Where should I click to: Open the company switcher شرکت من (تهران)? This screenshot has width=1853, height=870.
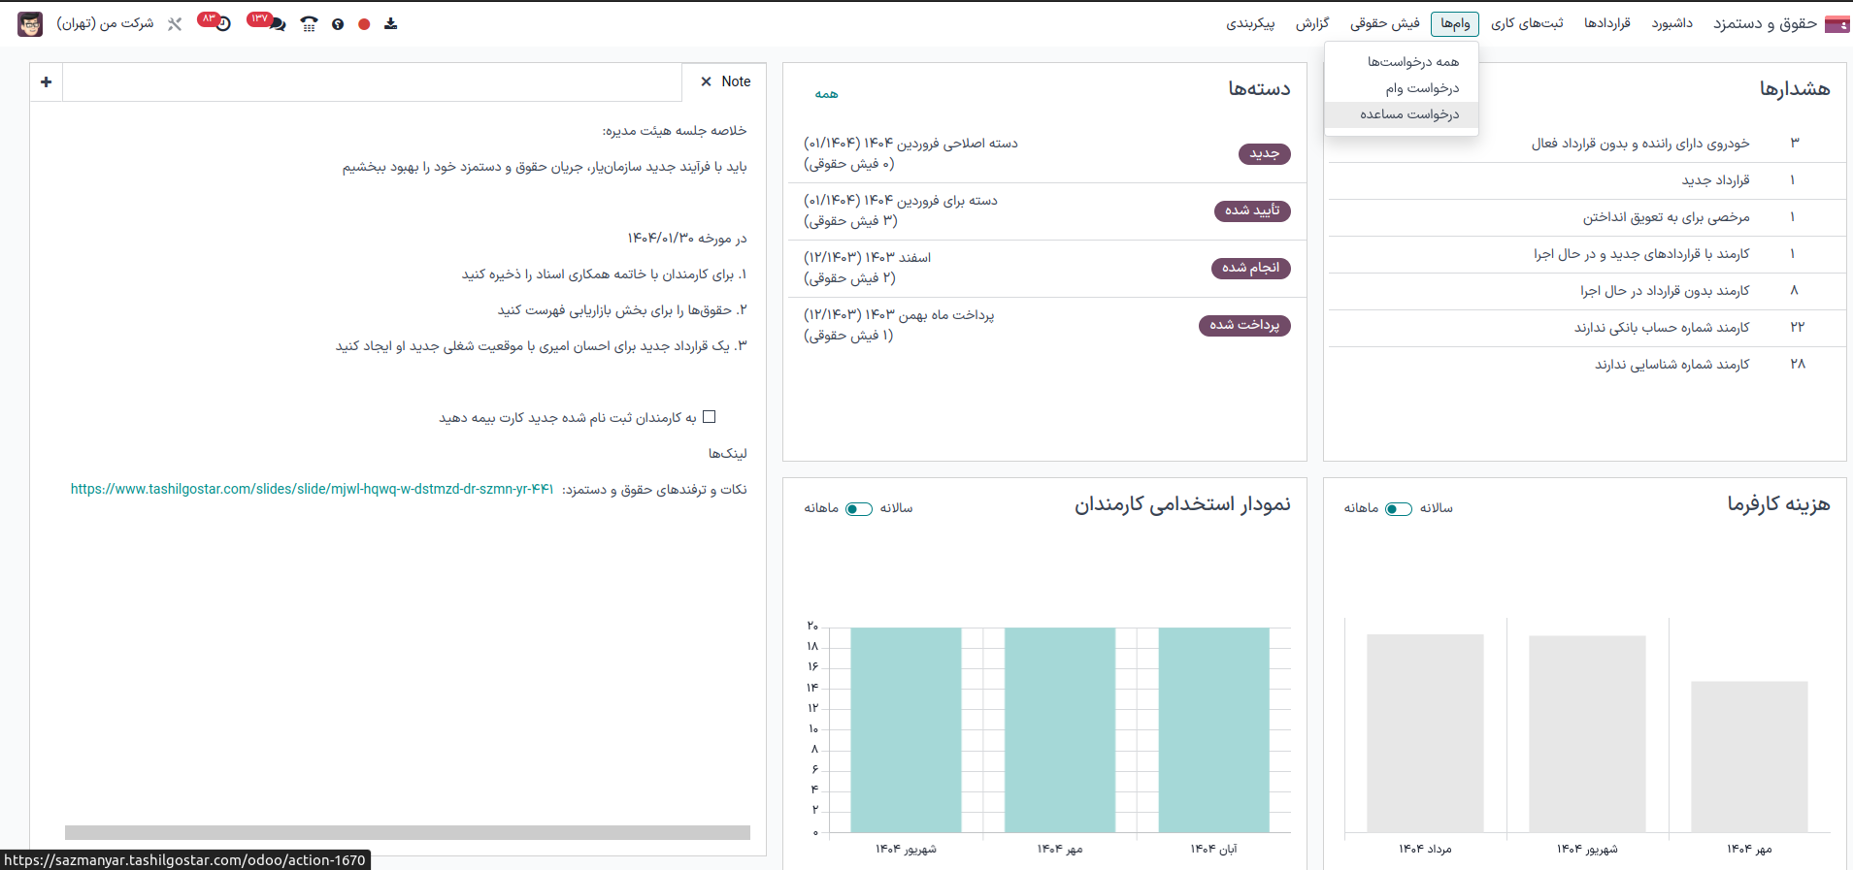105,23
